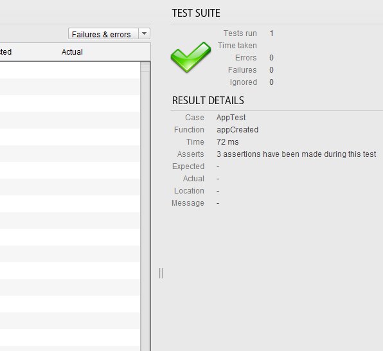The image size is (383, 351).
Task: Select the appCreated function name
Action: click(x=237, y=130)
